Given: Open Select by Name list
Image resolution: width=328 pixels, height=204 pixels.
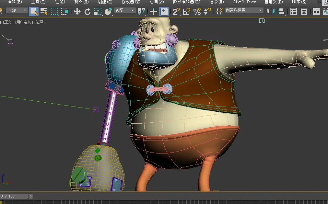Looking at the screenshot, I should 44,12.
